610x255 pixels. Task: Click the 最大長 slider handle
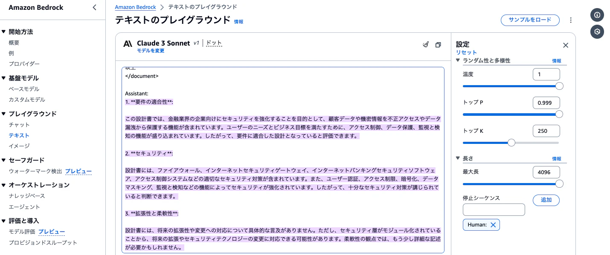click(x=559, y=184)
